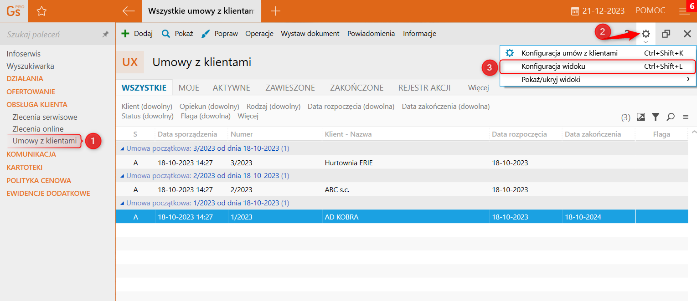Open favorites via the star icon
697x301 pixels.
[x=41, y=11]
